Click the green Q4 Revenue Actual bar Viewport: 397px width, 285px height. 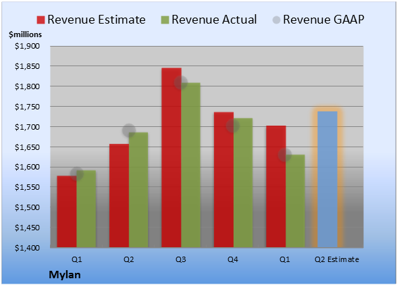(x=243, y=182)
